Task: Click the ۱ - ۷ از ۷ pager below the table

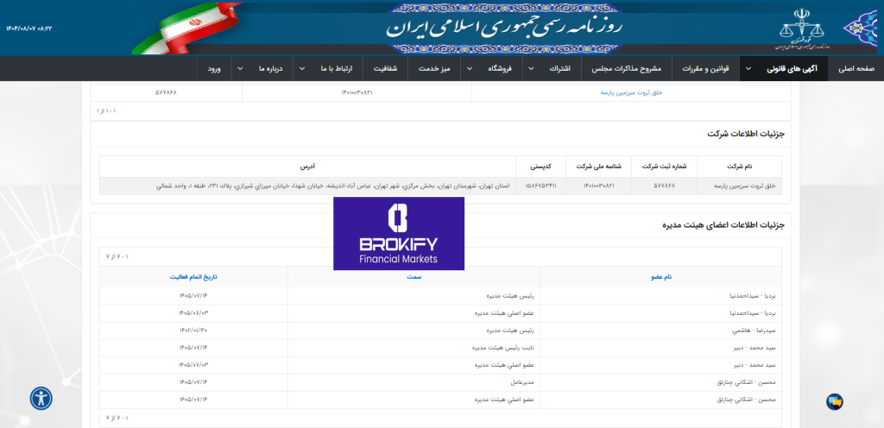Action: 117,418
